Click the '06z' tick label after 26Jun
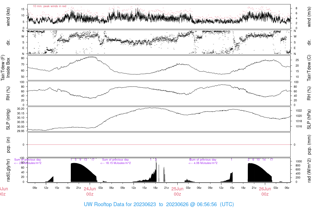318x217 pixels. [x=287, y=188]
